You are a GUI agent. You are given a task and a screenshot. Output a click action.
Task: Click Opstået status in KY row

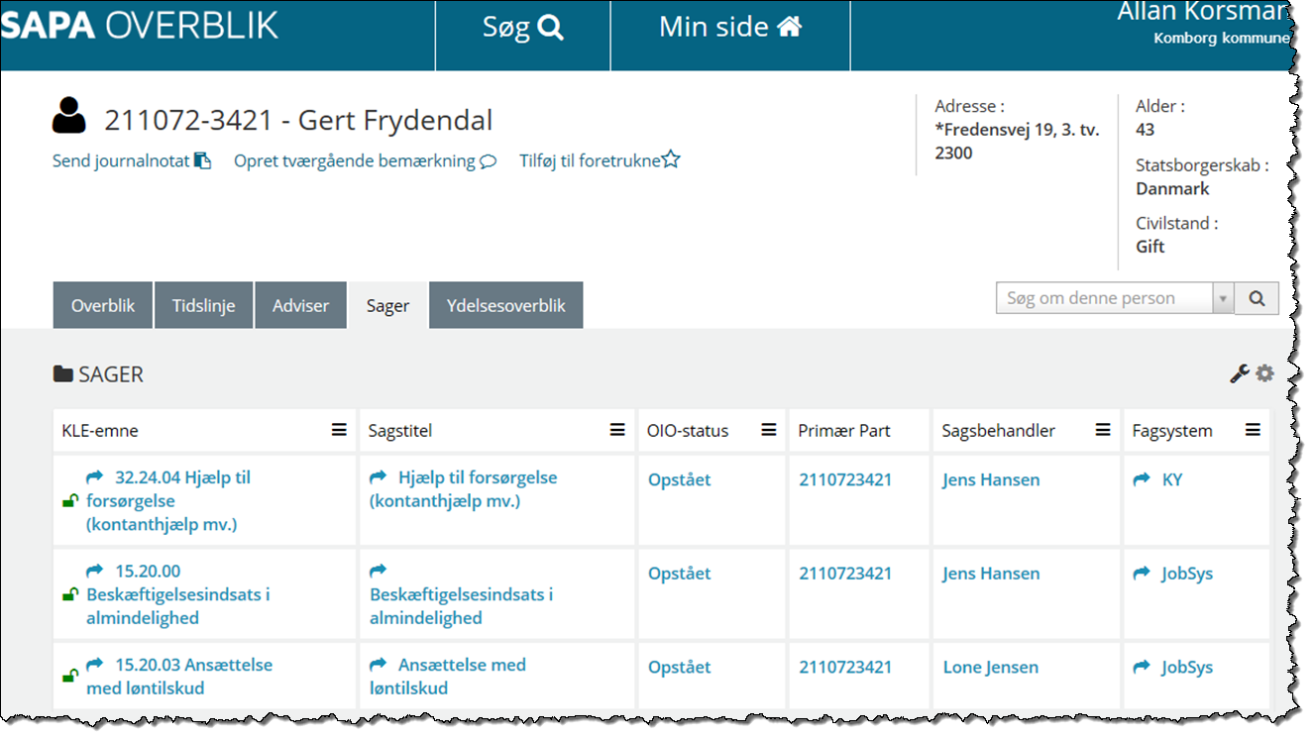[x=679, y=479]
